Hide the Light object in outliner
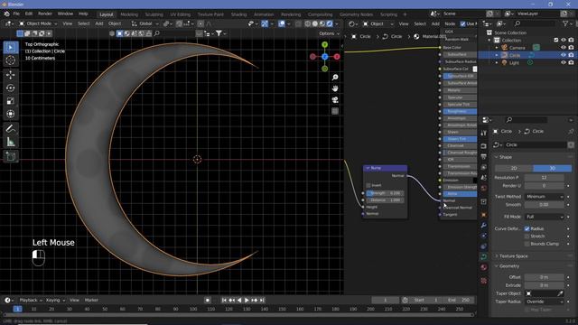 (x=564, y=62)
